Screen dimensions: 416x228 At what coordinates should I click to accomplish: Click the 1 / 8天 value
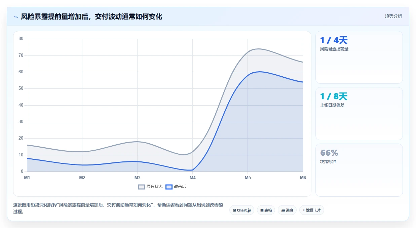(334, 97)
